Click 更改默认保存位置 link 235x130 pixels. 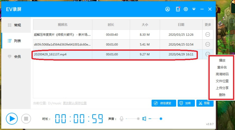(x=75, y=103)
